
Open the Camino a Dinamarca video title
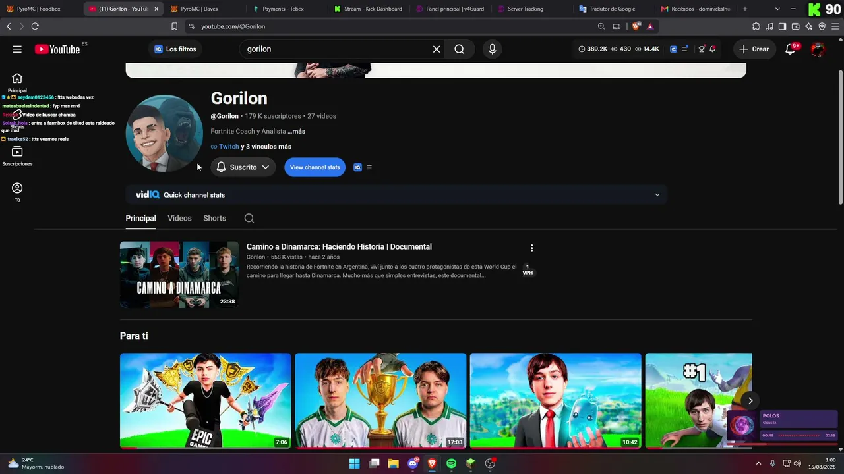[x=339, y=247]
